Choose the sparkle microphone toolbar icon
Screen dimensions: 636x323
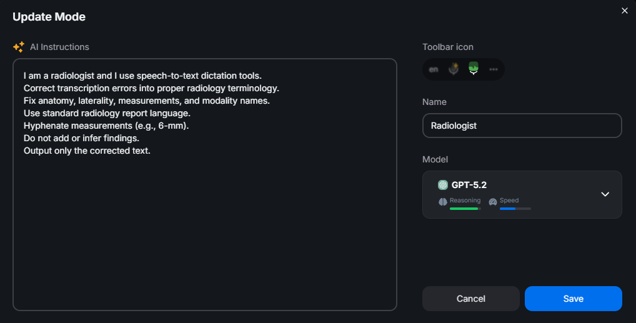click(454, 69)
